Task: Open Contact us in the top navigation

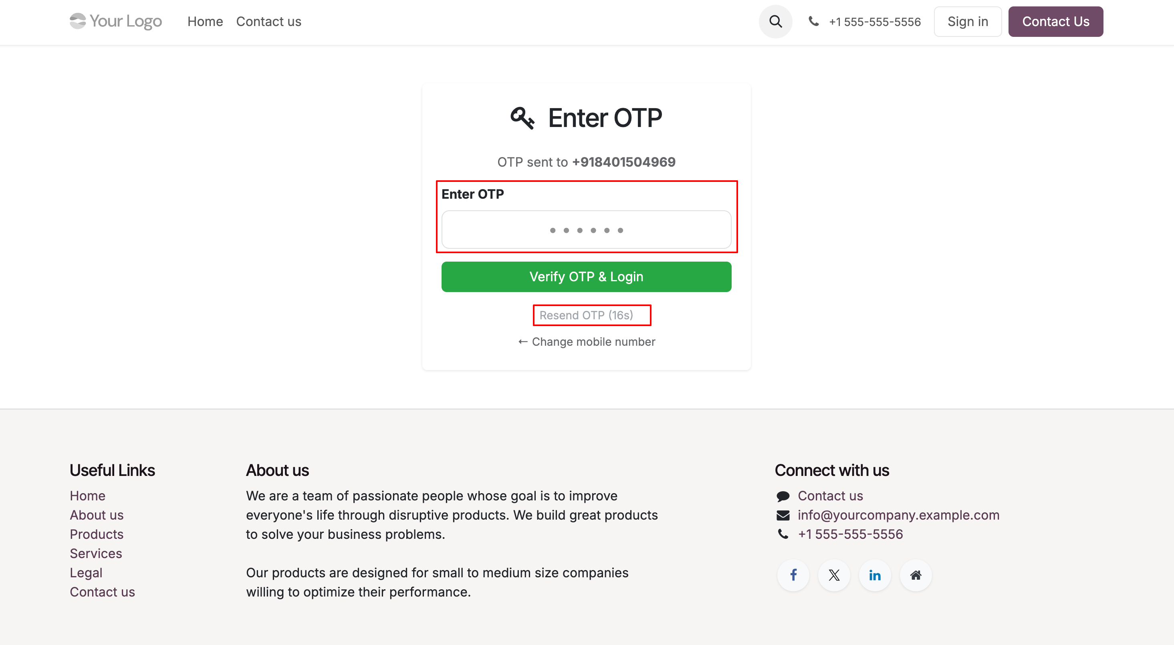Action: point(268,21)
